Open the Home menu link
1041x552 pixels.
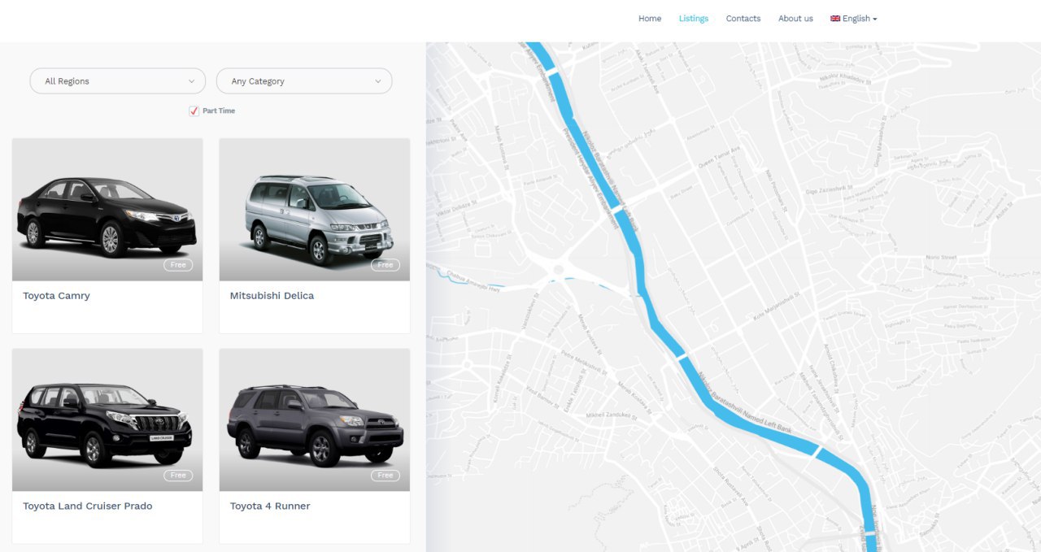tap(649, 19)
